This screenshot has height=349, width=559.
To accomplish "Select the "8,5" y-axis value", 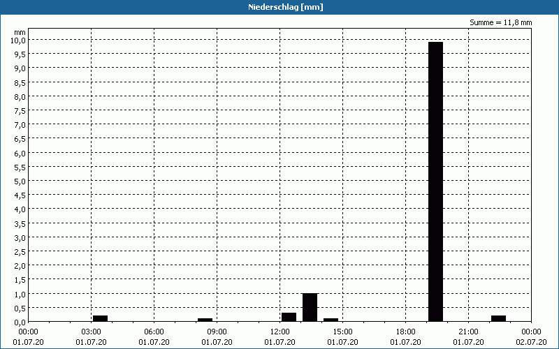I will point(20,82).
